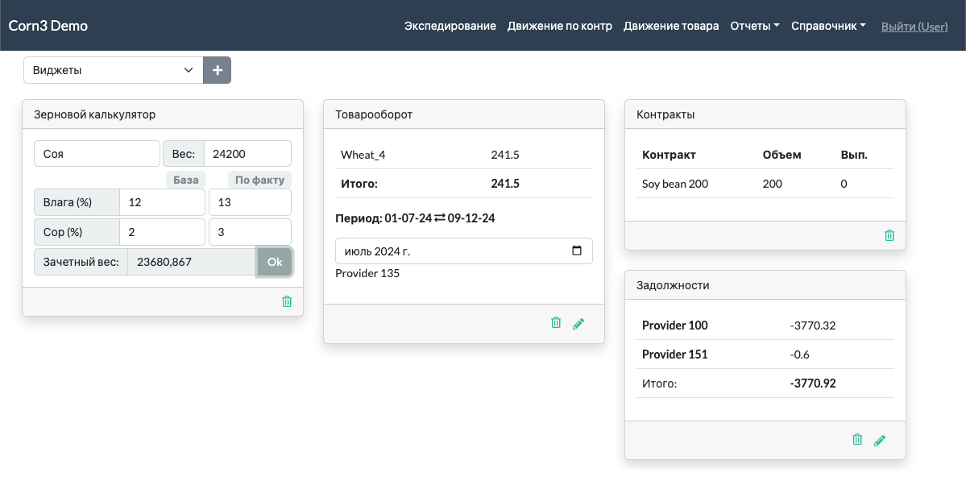The height and width of the screenshot is (485, 966).
Task: Open the calendar picker in date field
Action: click(576, 251)
